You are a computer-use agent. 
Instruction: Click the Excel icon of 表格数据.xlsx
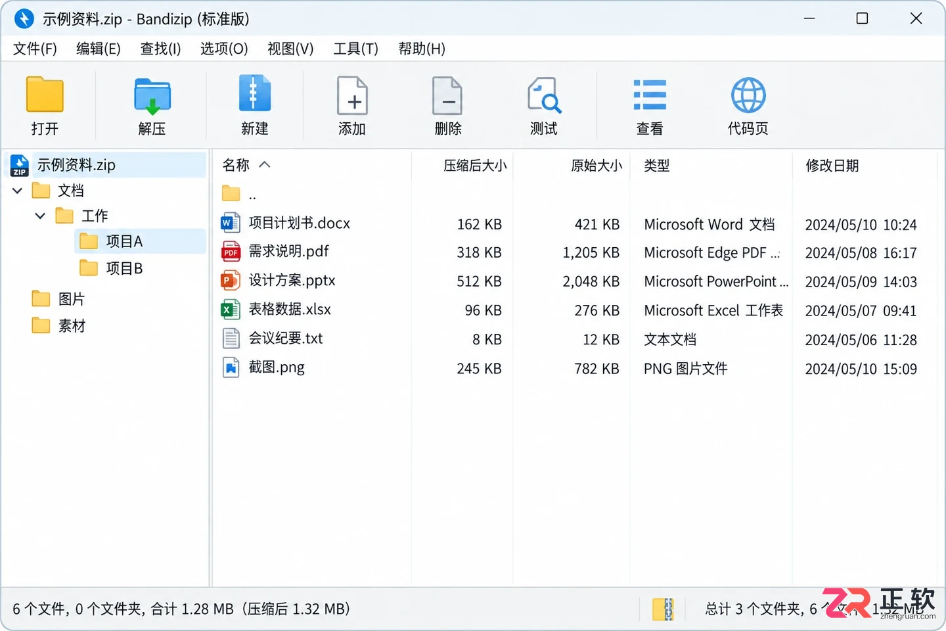point(231,310)
